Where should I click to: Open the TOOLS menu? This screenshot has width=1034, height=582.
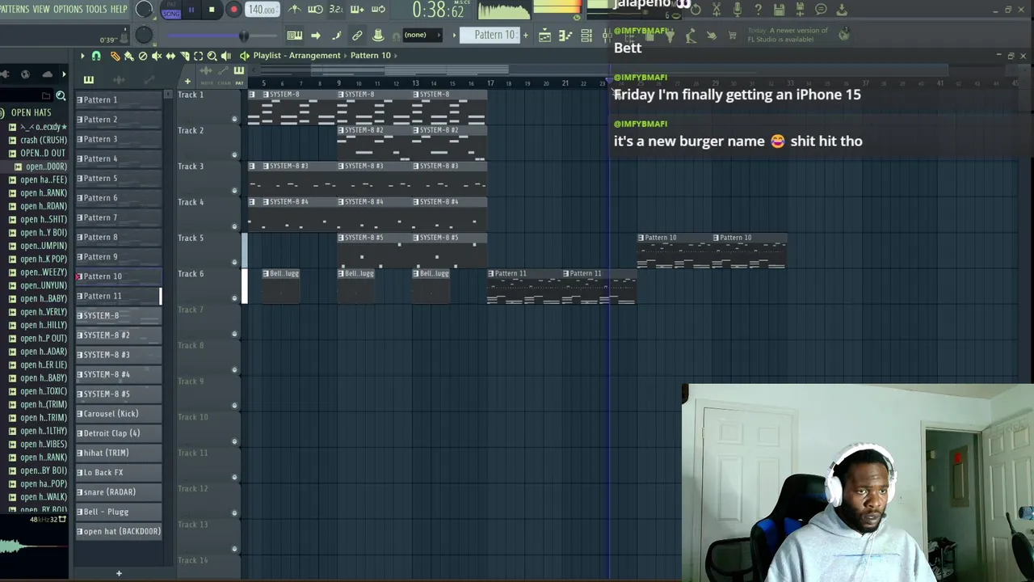[x=96, y=9]
